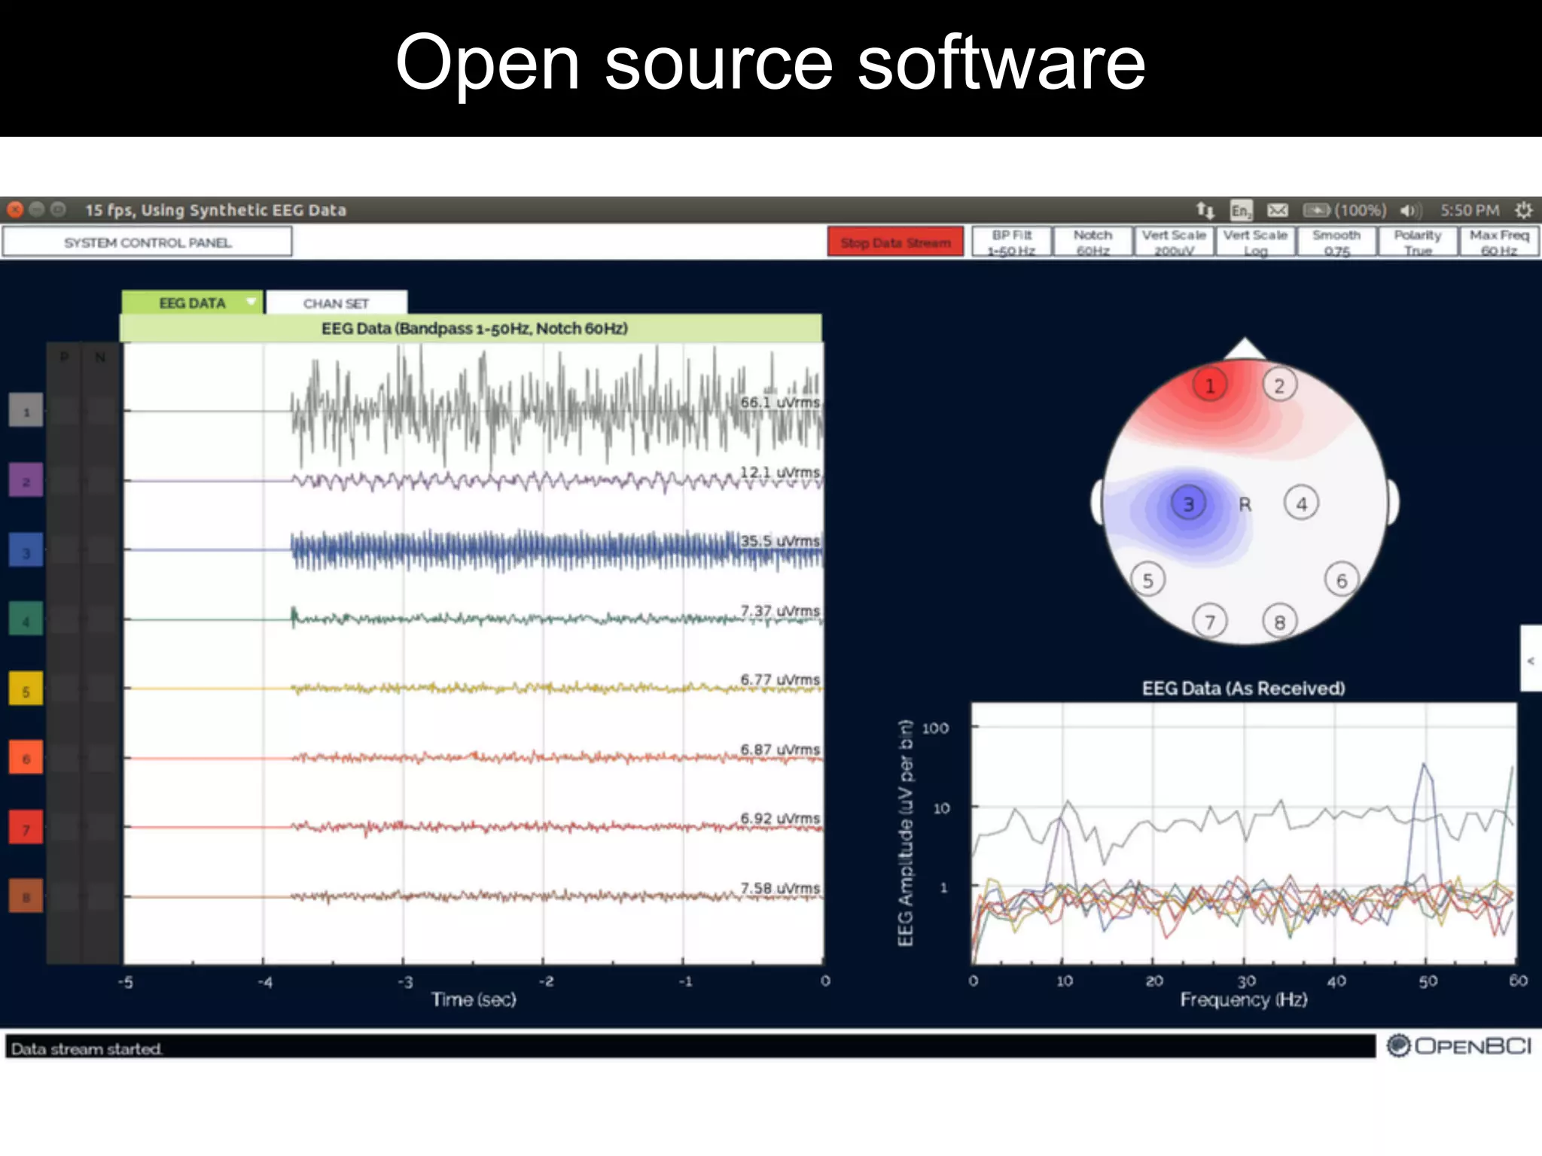Toggle channel 5 yellow button
Screen dimensions: 1542x1156
pos(26,689)
